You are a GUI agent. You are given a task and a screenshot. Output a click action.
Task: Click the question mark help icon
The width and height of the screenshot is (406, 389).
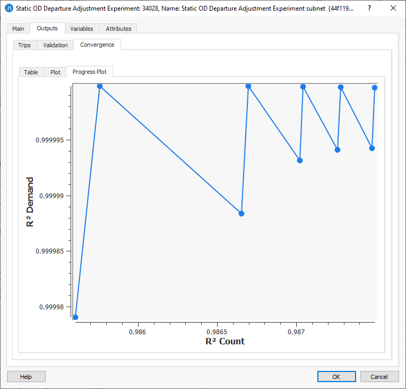[369, 9]
